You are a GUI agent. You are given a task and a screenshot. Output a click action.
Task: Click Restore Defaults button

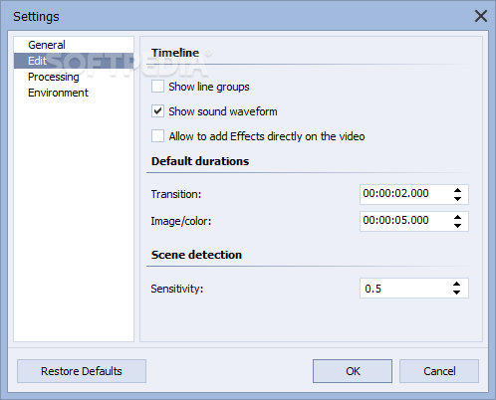(x=82, y=371)
